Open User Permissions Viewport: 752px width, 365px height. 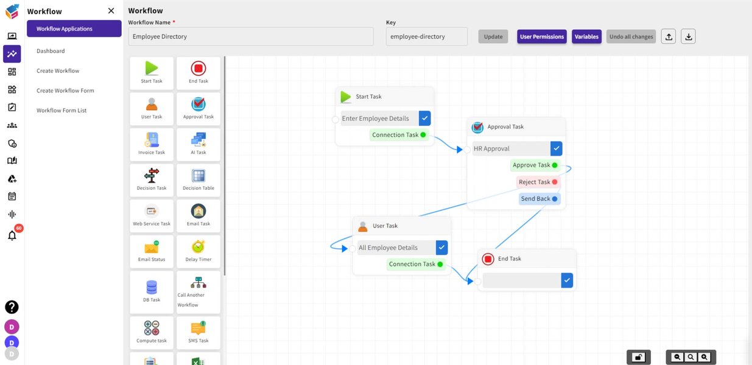pos(542,36)
